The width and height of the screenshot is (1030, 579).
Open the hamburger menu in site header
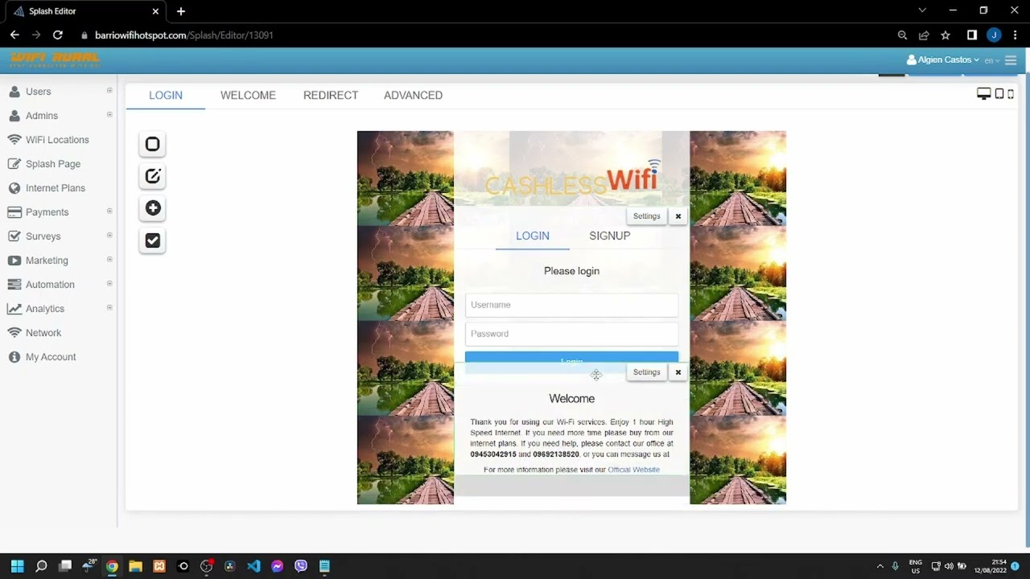coord(1011,60)
